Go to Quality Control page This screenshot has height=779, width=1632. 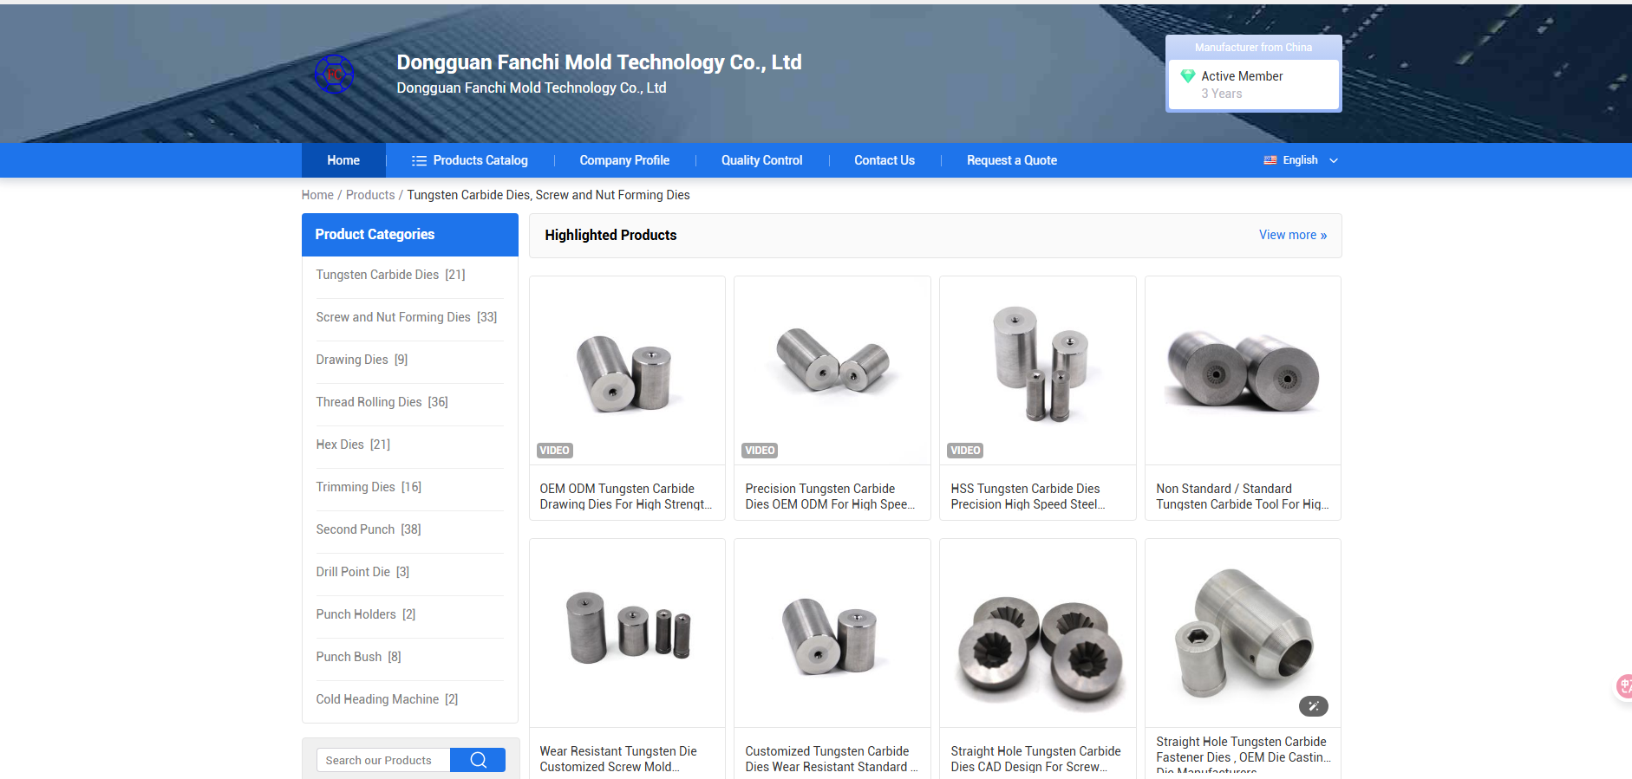pyautogui.click(x=761, y=160)
